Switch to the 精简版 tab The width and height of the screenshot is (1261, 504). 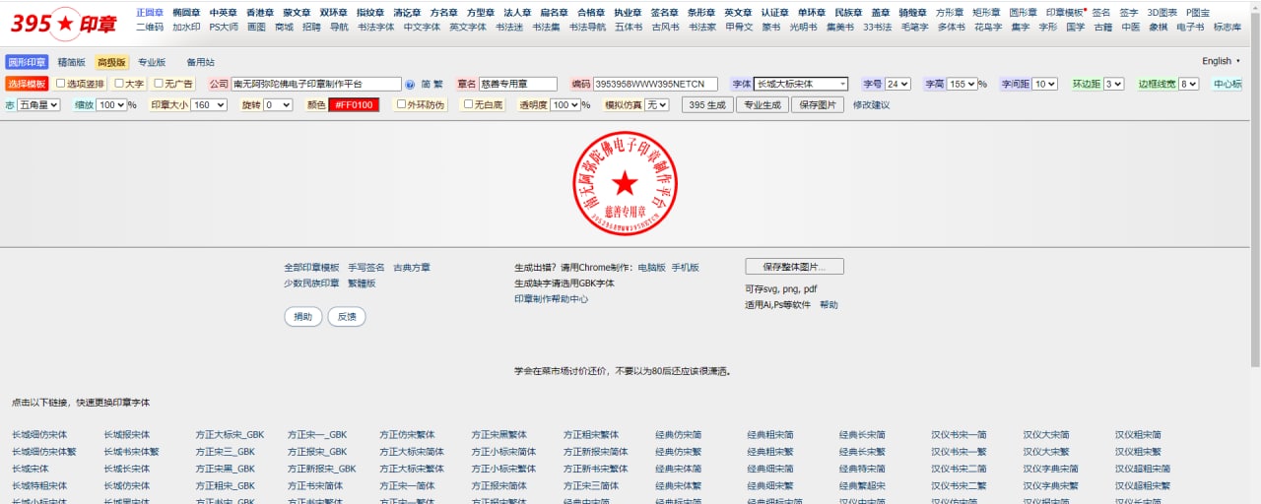(71, 62)
